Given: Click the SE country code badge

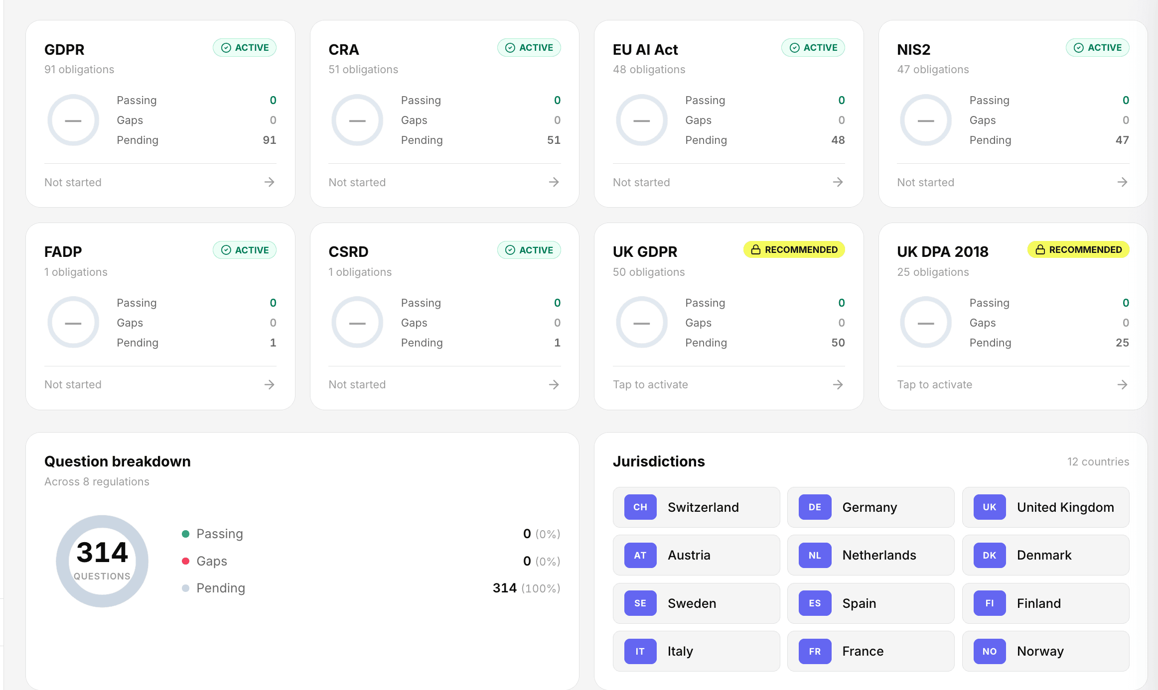Looking at the screenshot, I should (640, 603).
